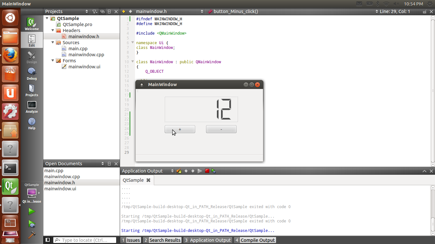Collapse the QtSample project tree node
The width and height of the screenshot is (435, 244).
click(x=47, y=18)
